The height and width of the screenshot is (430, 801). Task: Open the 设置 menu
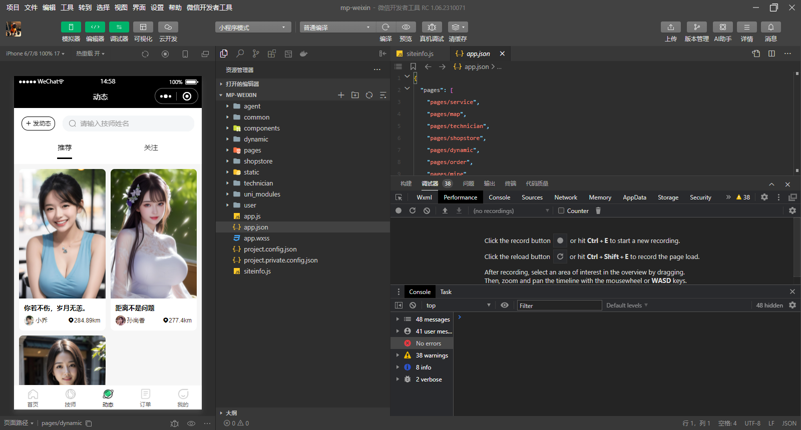157,7
